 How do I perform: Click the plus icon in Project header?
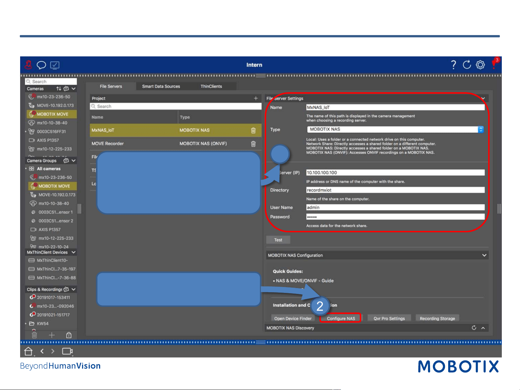pyautogui.click(x=256, y=98)
